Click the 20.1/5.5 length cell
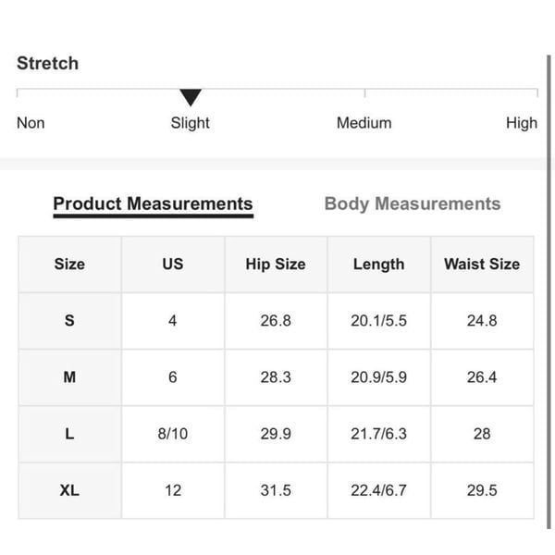The width and height of the screenshot is (555, 555). tap(378, 321)
